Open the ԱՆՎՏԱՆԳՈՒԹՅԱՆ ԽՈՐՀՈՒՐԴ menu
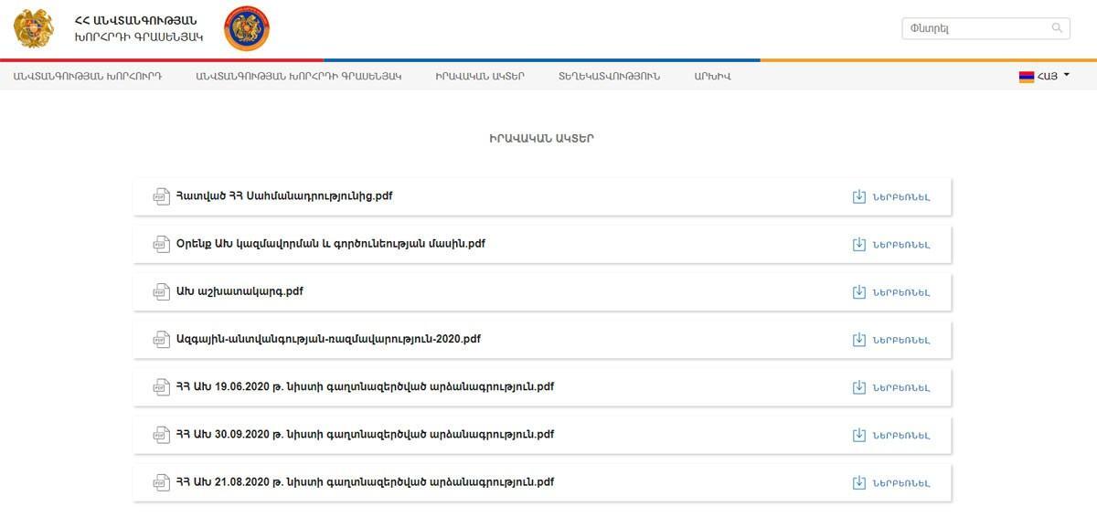 [x=88, y=77]
